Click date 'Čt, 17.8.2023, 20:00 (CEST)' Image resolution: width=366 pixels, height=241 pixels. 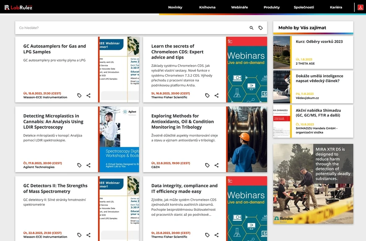tap(42, 163)
